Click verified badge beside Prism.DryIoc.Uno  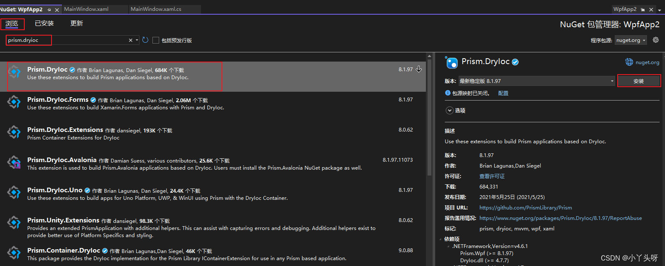(87, 191)
